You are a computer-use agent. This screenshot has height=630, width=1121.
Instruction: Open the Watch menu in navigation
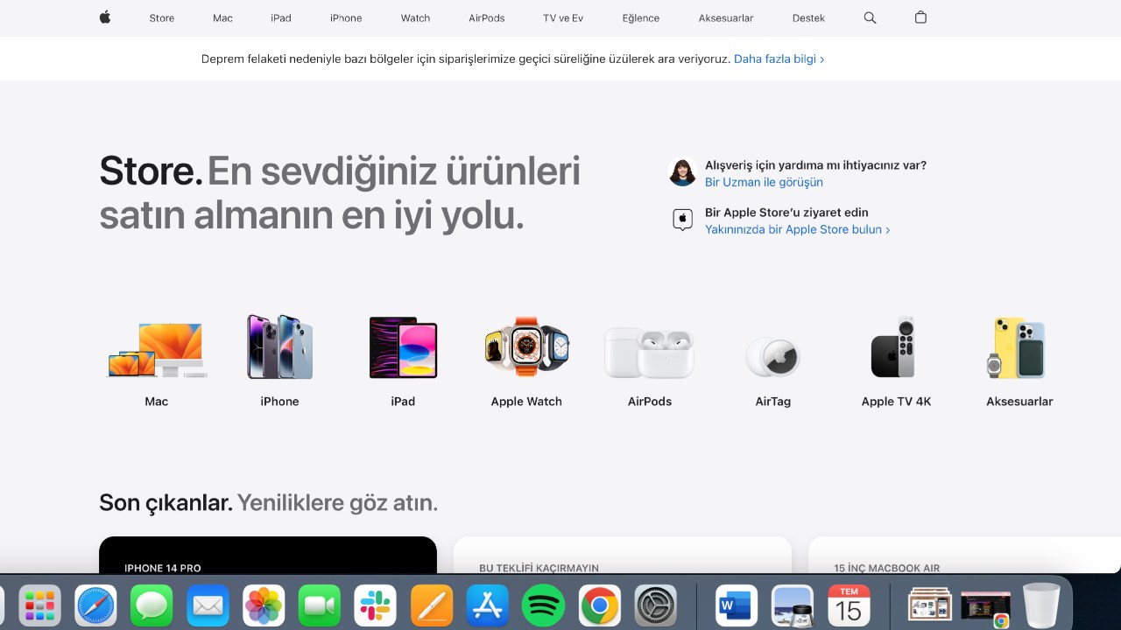pos(415,17)
